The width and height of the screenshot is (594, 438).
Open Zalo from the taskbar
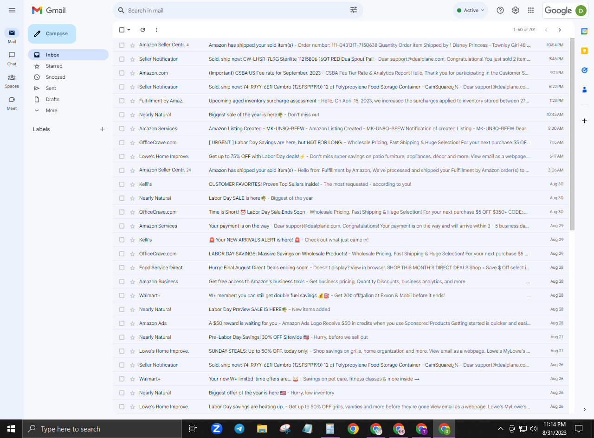[x=216, y=429]
